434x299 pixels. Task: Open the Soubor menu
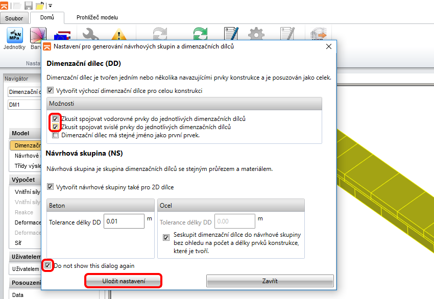coord(14,18)
